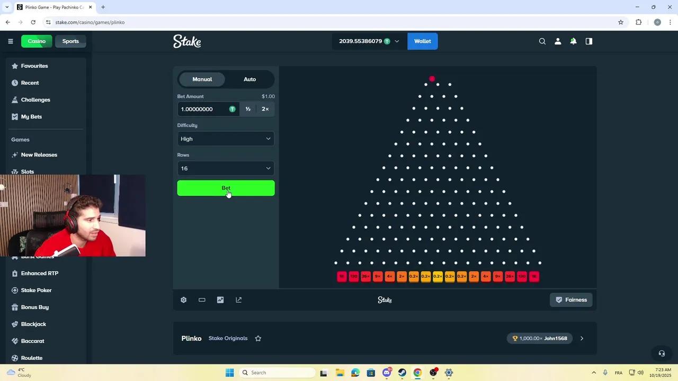This screenshot has width=678, height=381.
Task: Open Stake Originals link
Action: click(x=228, y=339)
